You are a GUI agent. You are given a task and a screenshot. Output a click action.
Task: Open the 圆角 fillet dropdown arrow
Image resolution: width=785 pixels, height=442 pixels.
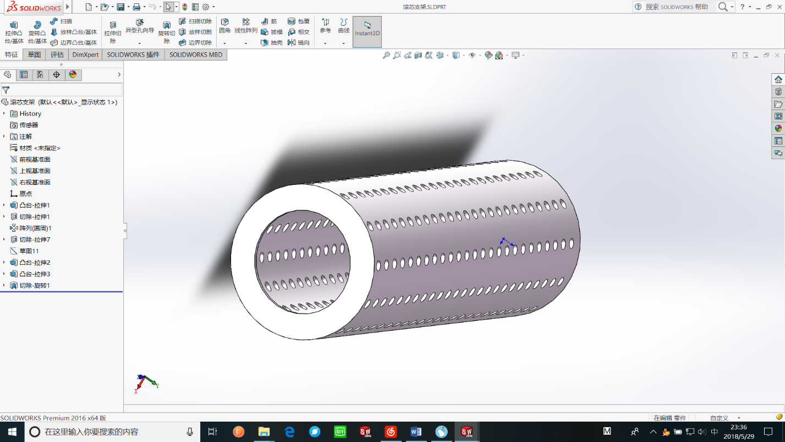coord(224,43)
